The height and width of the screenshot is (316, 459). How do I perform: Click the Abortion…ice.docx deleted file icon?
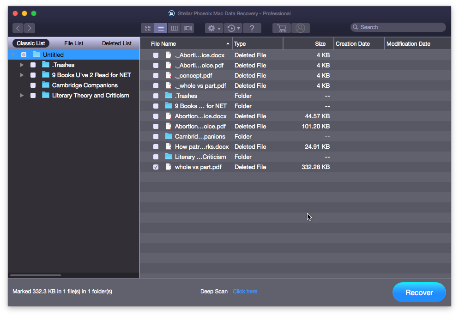click(169, 116)
